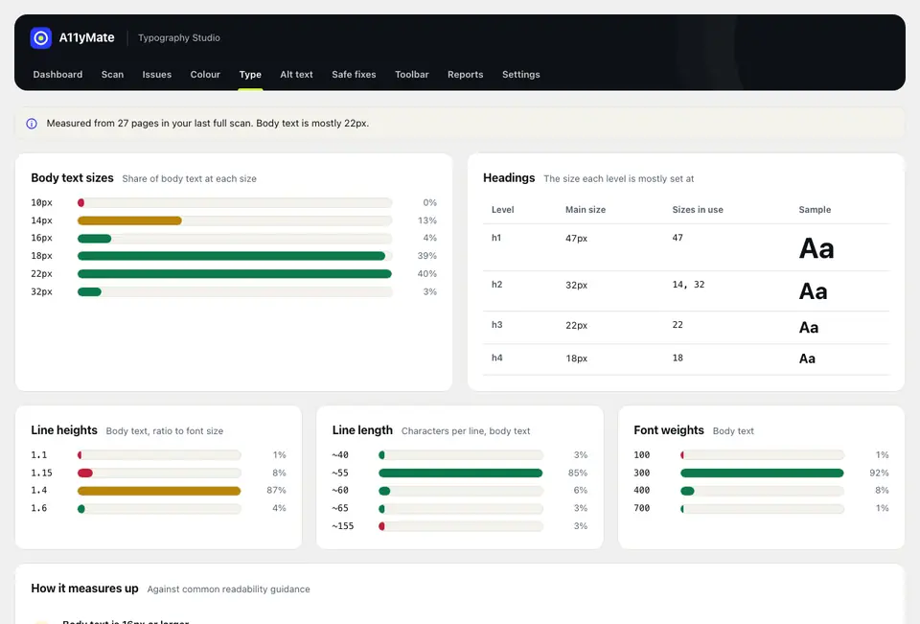920x624 pixels.
Task: Click the Typography Studio label
Action: point(179,37)
